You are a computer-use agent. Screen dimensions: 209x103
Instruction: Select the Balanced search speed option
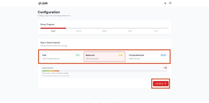pos(104,57)
